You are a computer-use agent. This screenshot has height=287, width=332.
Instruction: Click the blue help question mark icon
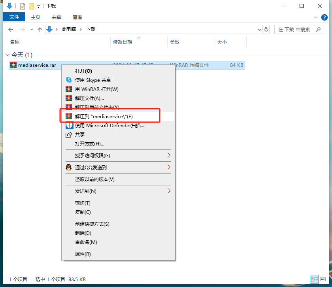pos(324,17)
